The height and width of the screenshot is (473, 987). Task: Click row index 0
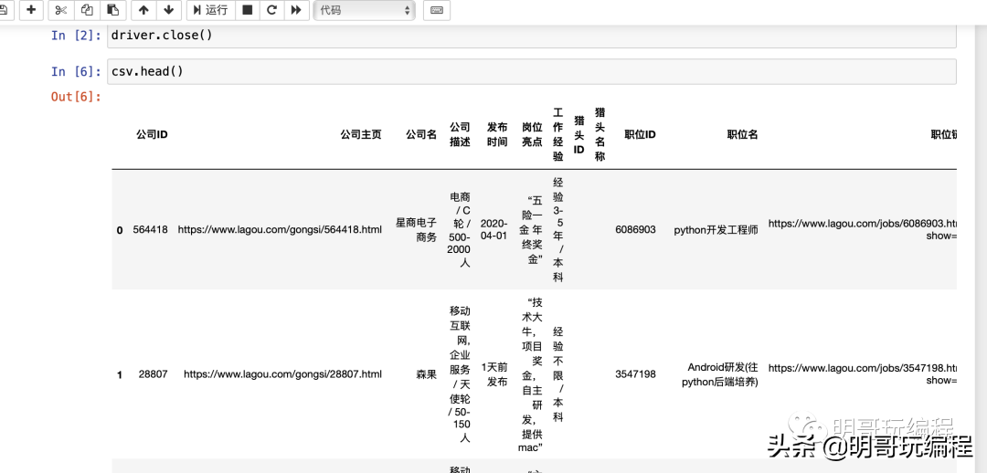click(120, 230)
